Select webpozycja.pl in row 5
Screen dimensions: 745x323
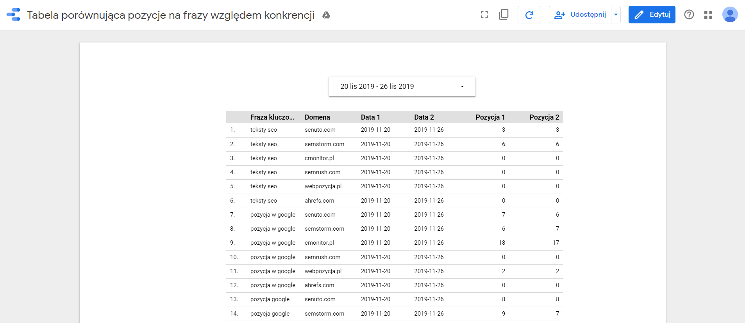[323, 186]
